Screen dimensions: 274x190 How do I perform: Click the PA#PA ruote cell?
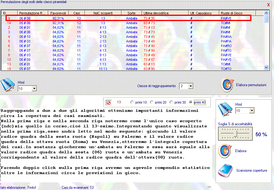pyautogui.click(x=226, y=41)
